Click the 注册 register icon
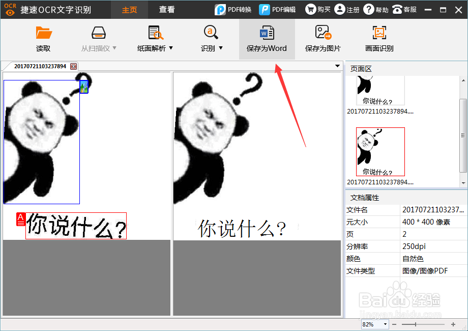This screenshot has width=468, height=331. tap(340, 9)
